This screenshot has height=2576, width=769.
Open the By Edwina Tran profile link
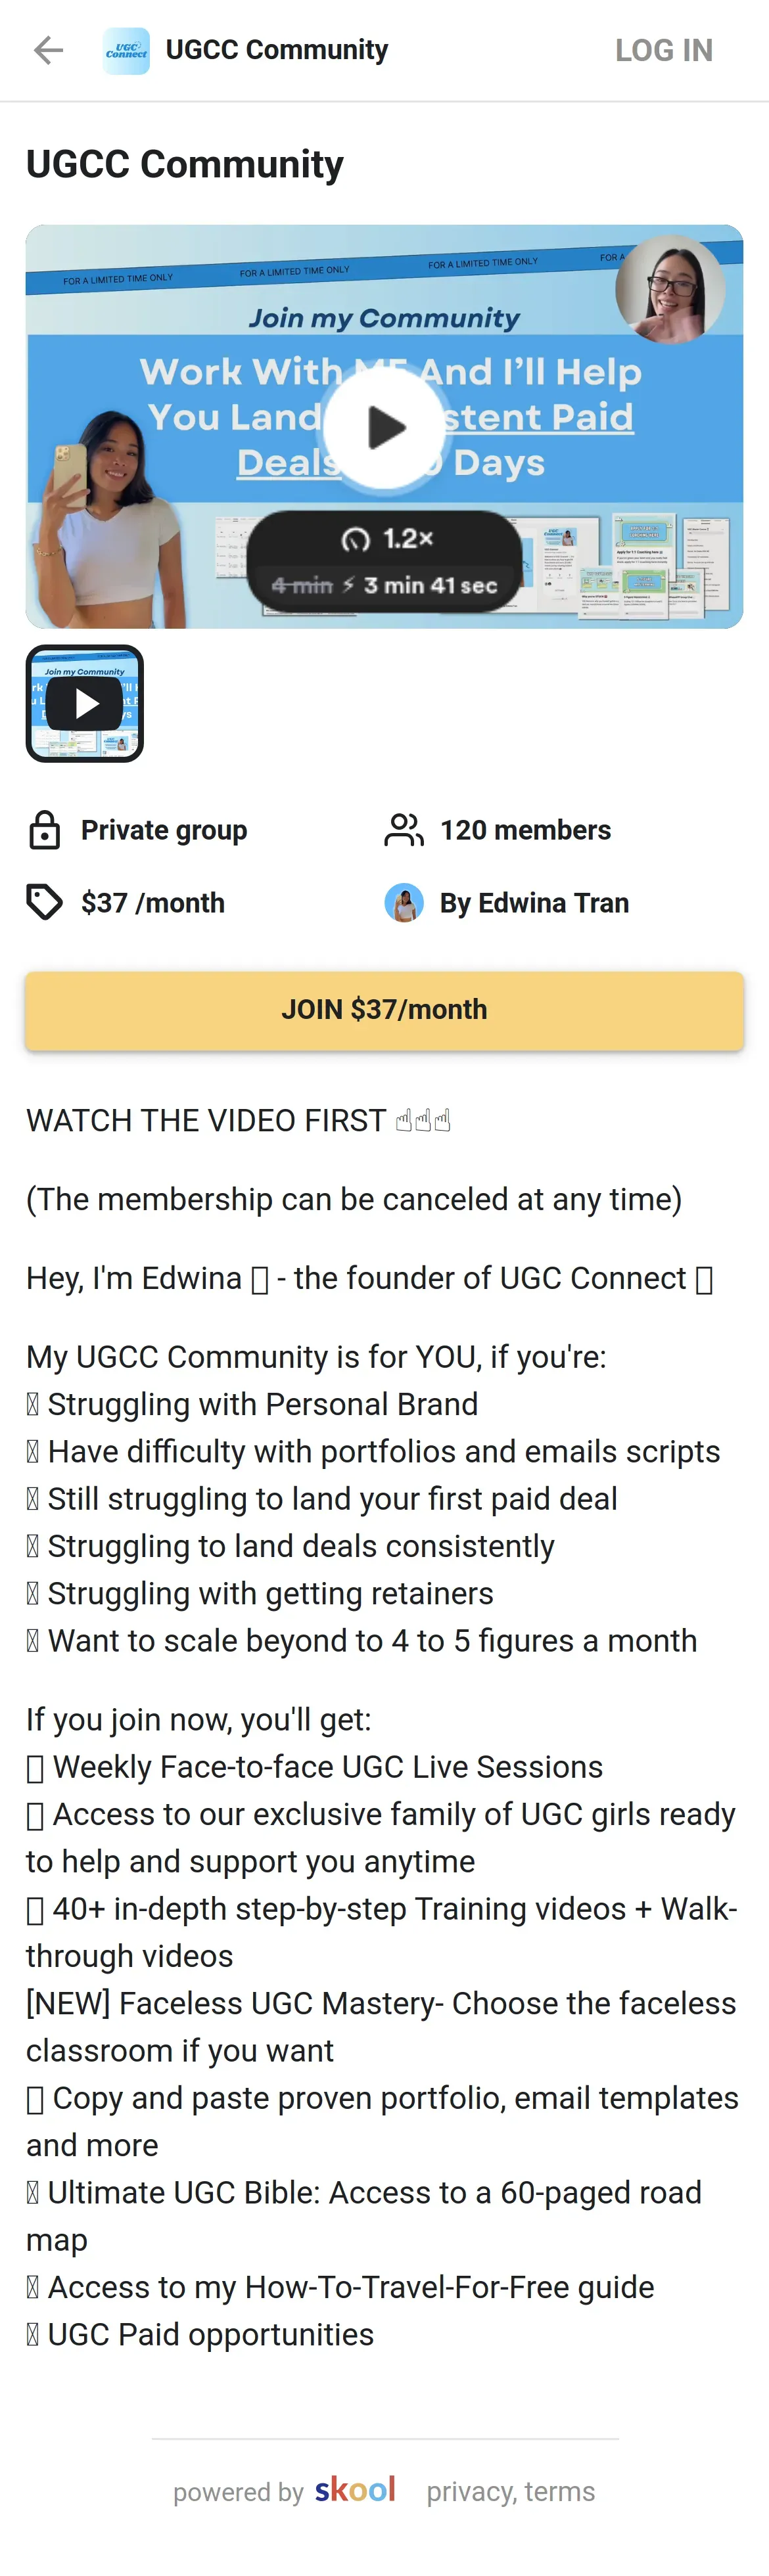(534, 903)
